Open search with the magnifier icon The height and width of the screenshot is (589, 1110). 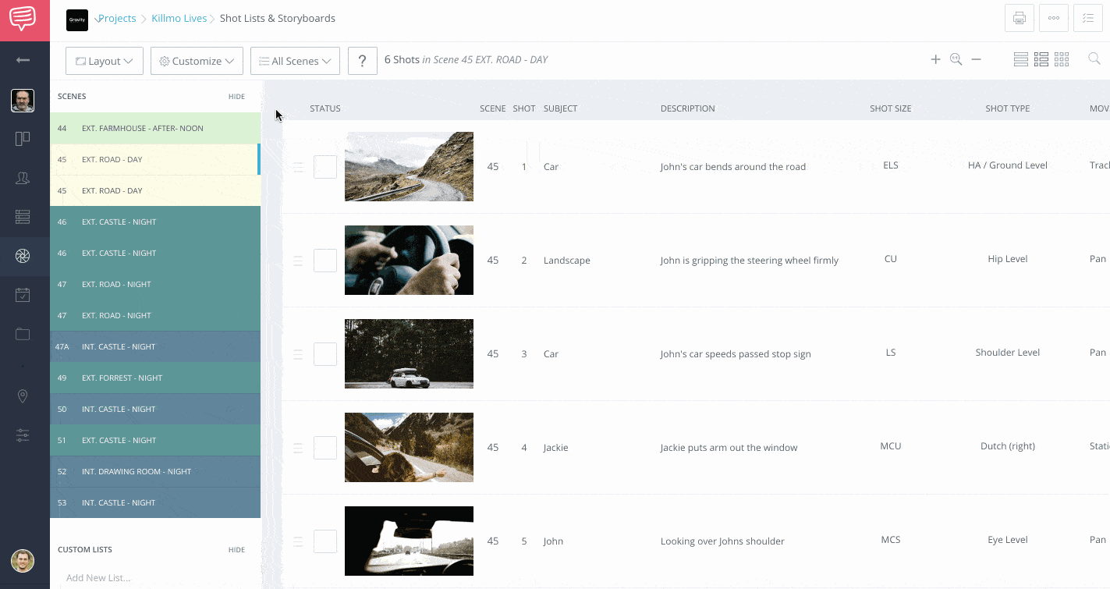[1094, 59]
